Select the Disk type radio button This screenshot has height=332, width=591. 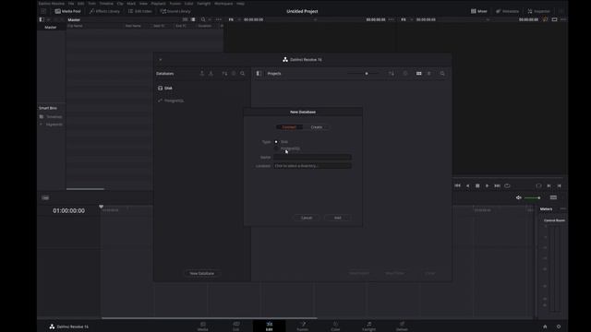(x=276, y=142)
